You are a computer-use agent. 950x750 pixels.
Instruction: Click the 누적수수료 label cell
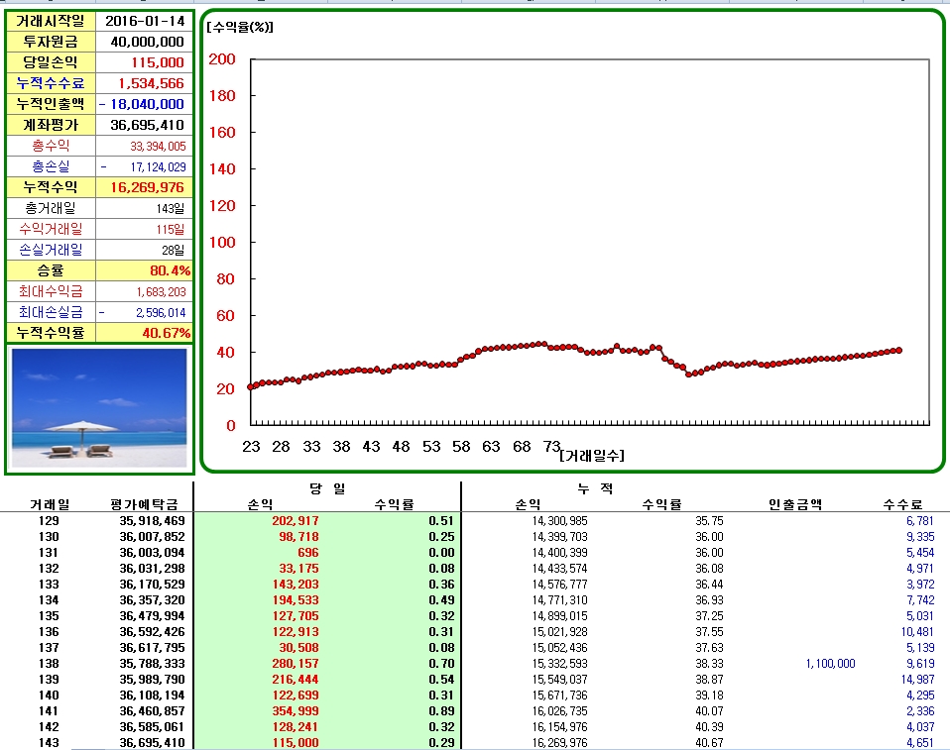coord(51,83)
